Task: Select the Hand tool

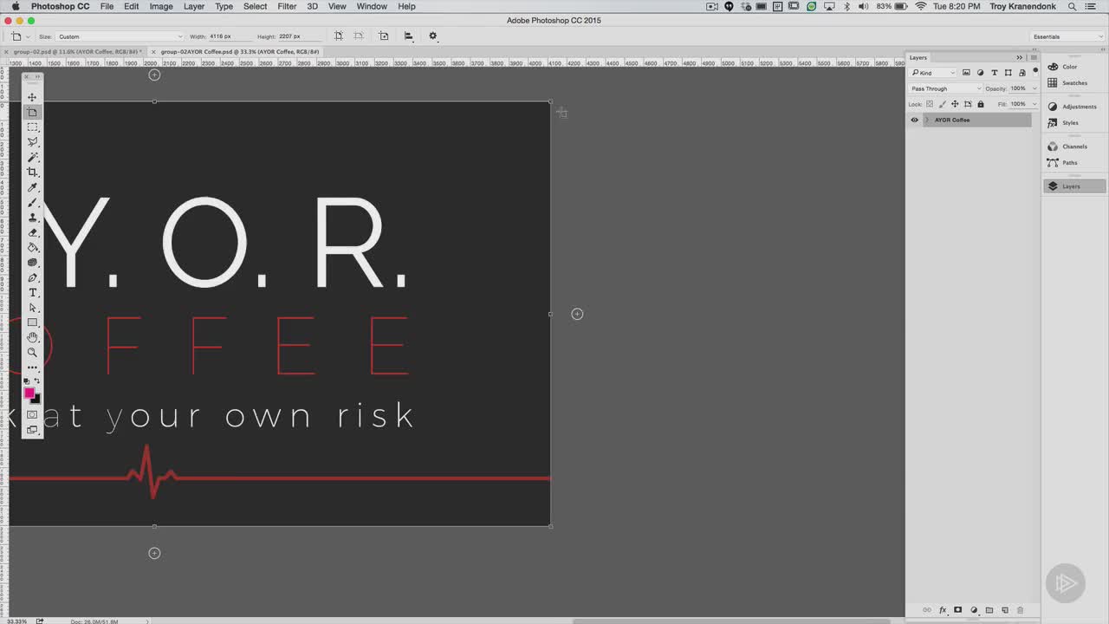Action: tap(32, 337)
